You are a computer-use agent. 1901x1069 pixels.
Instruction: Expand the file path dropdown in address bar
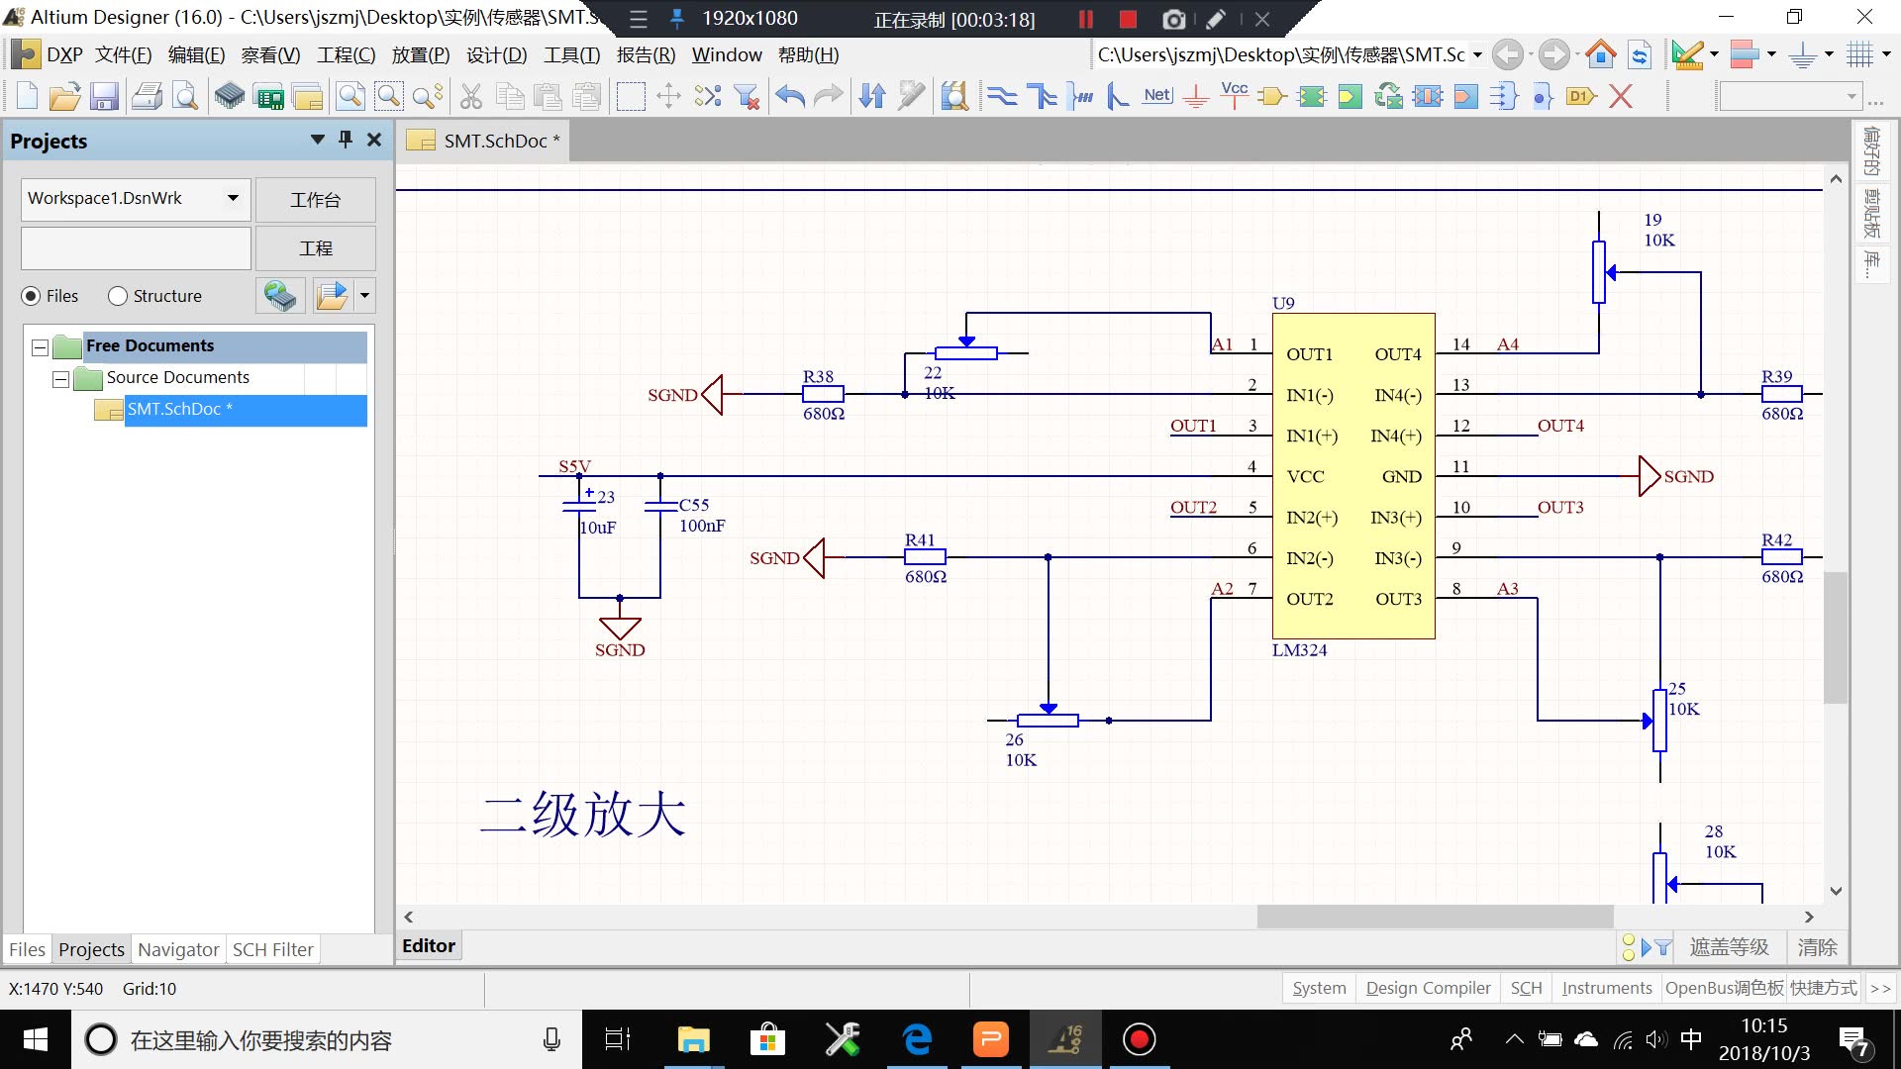pos(1476,54)
